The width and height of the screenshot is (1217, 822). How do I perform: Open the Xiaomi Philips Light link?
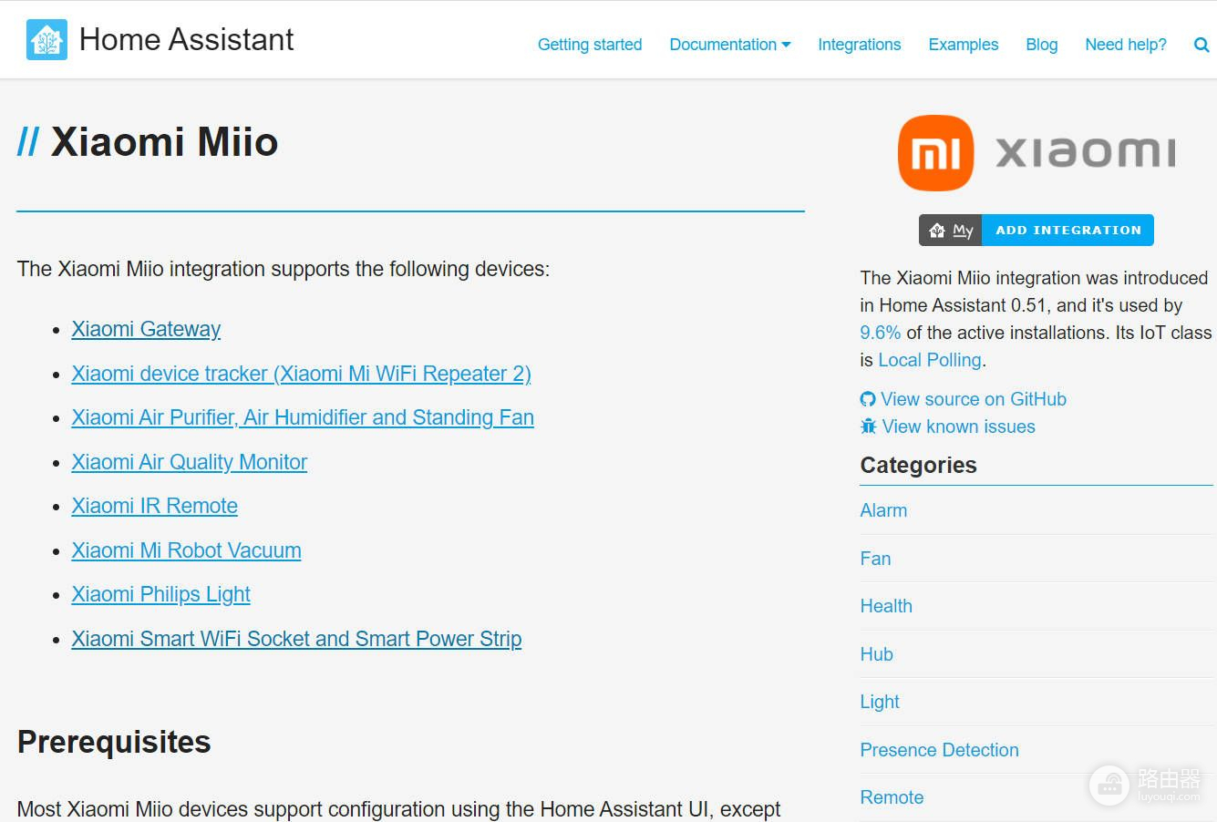tap(160, 594)
